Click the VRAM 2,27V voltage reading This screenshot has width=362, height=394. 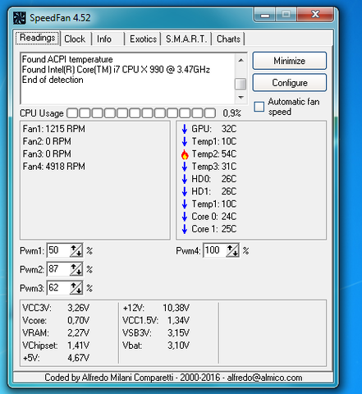[56, 333]
